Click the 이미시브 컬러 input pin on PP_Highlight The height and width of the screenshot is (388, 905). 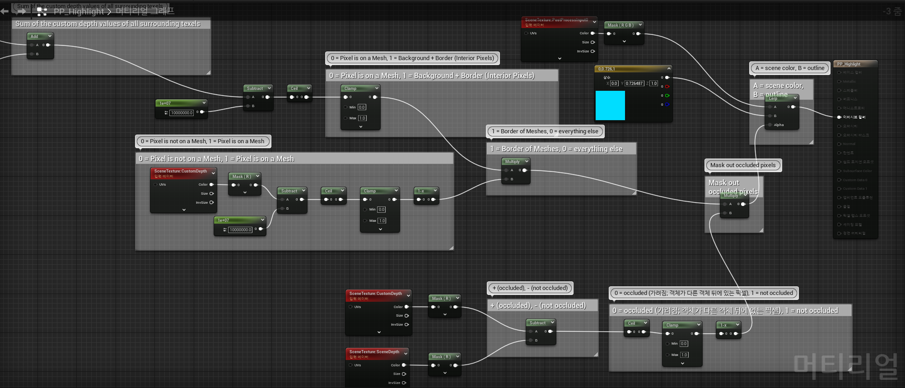pyautogui.click(x=840, y=117)
